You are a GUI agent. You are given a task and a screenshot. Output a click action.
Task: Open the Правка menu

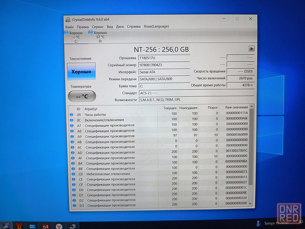point(83,27)
